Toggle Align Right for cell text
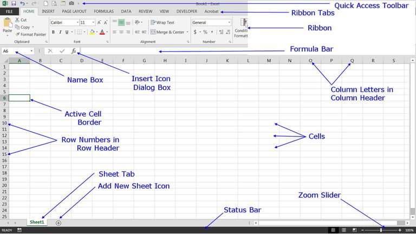The width and height of the screenshot is (416, 234). 128,32
